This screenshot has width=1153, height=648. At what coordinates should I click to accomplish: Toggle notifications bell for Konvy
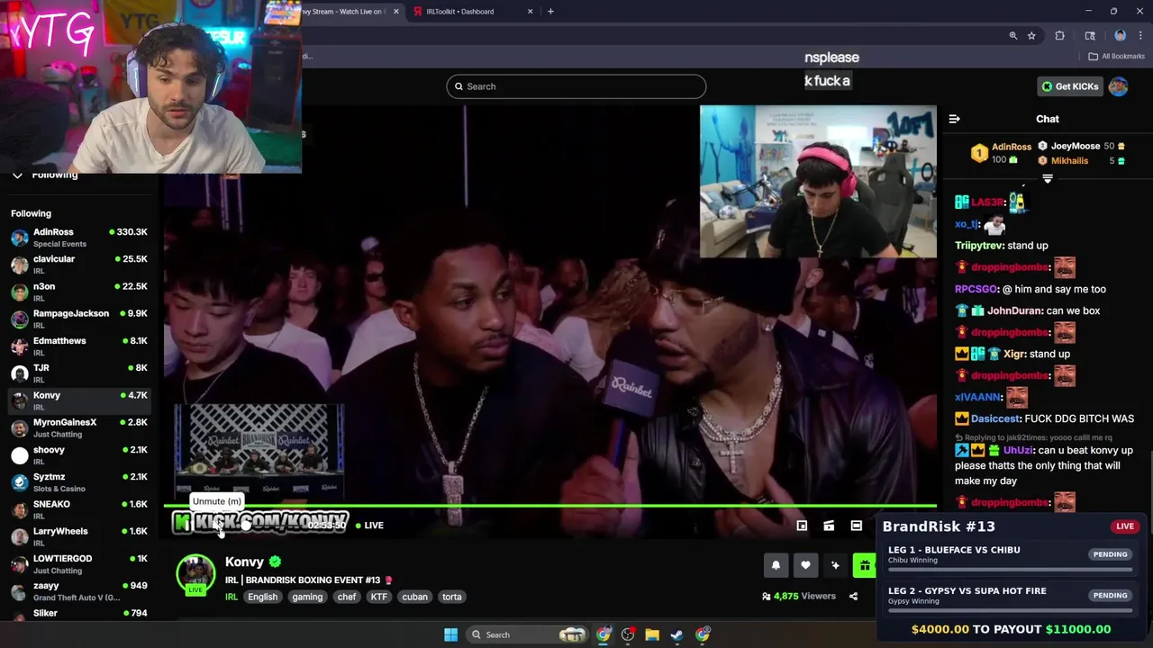click(776, 565)
